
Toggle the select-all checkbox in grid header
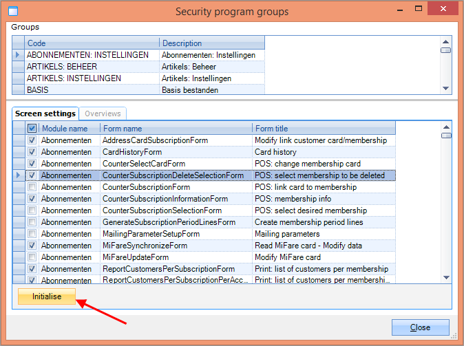coord(32,128)
